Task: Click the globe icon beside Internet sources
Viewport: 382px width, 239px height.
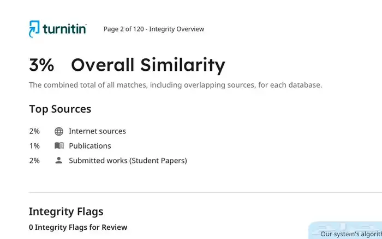Action: tap(59, 131)
